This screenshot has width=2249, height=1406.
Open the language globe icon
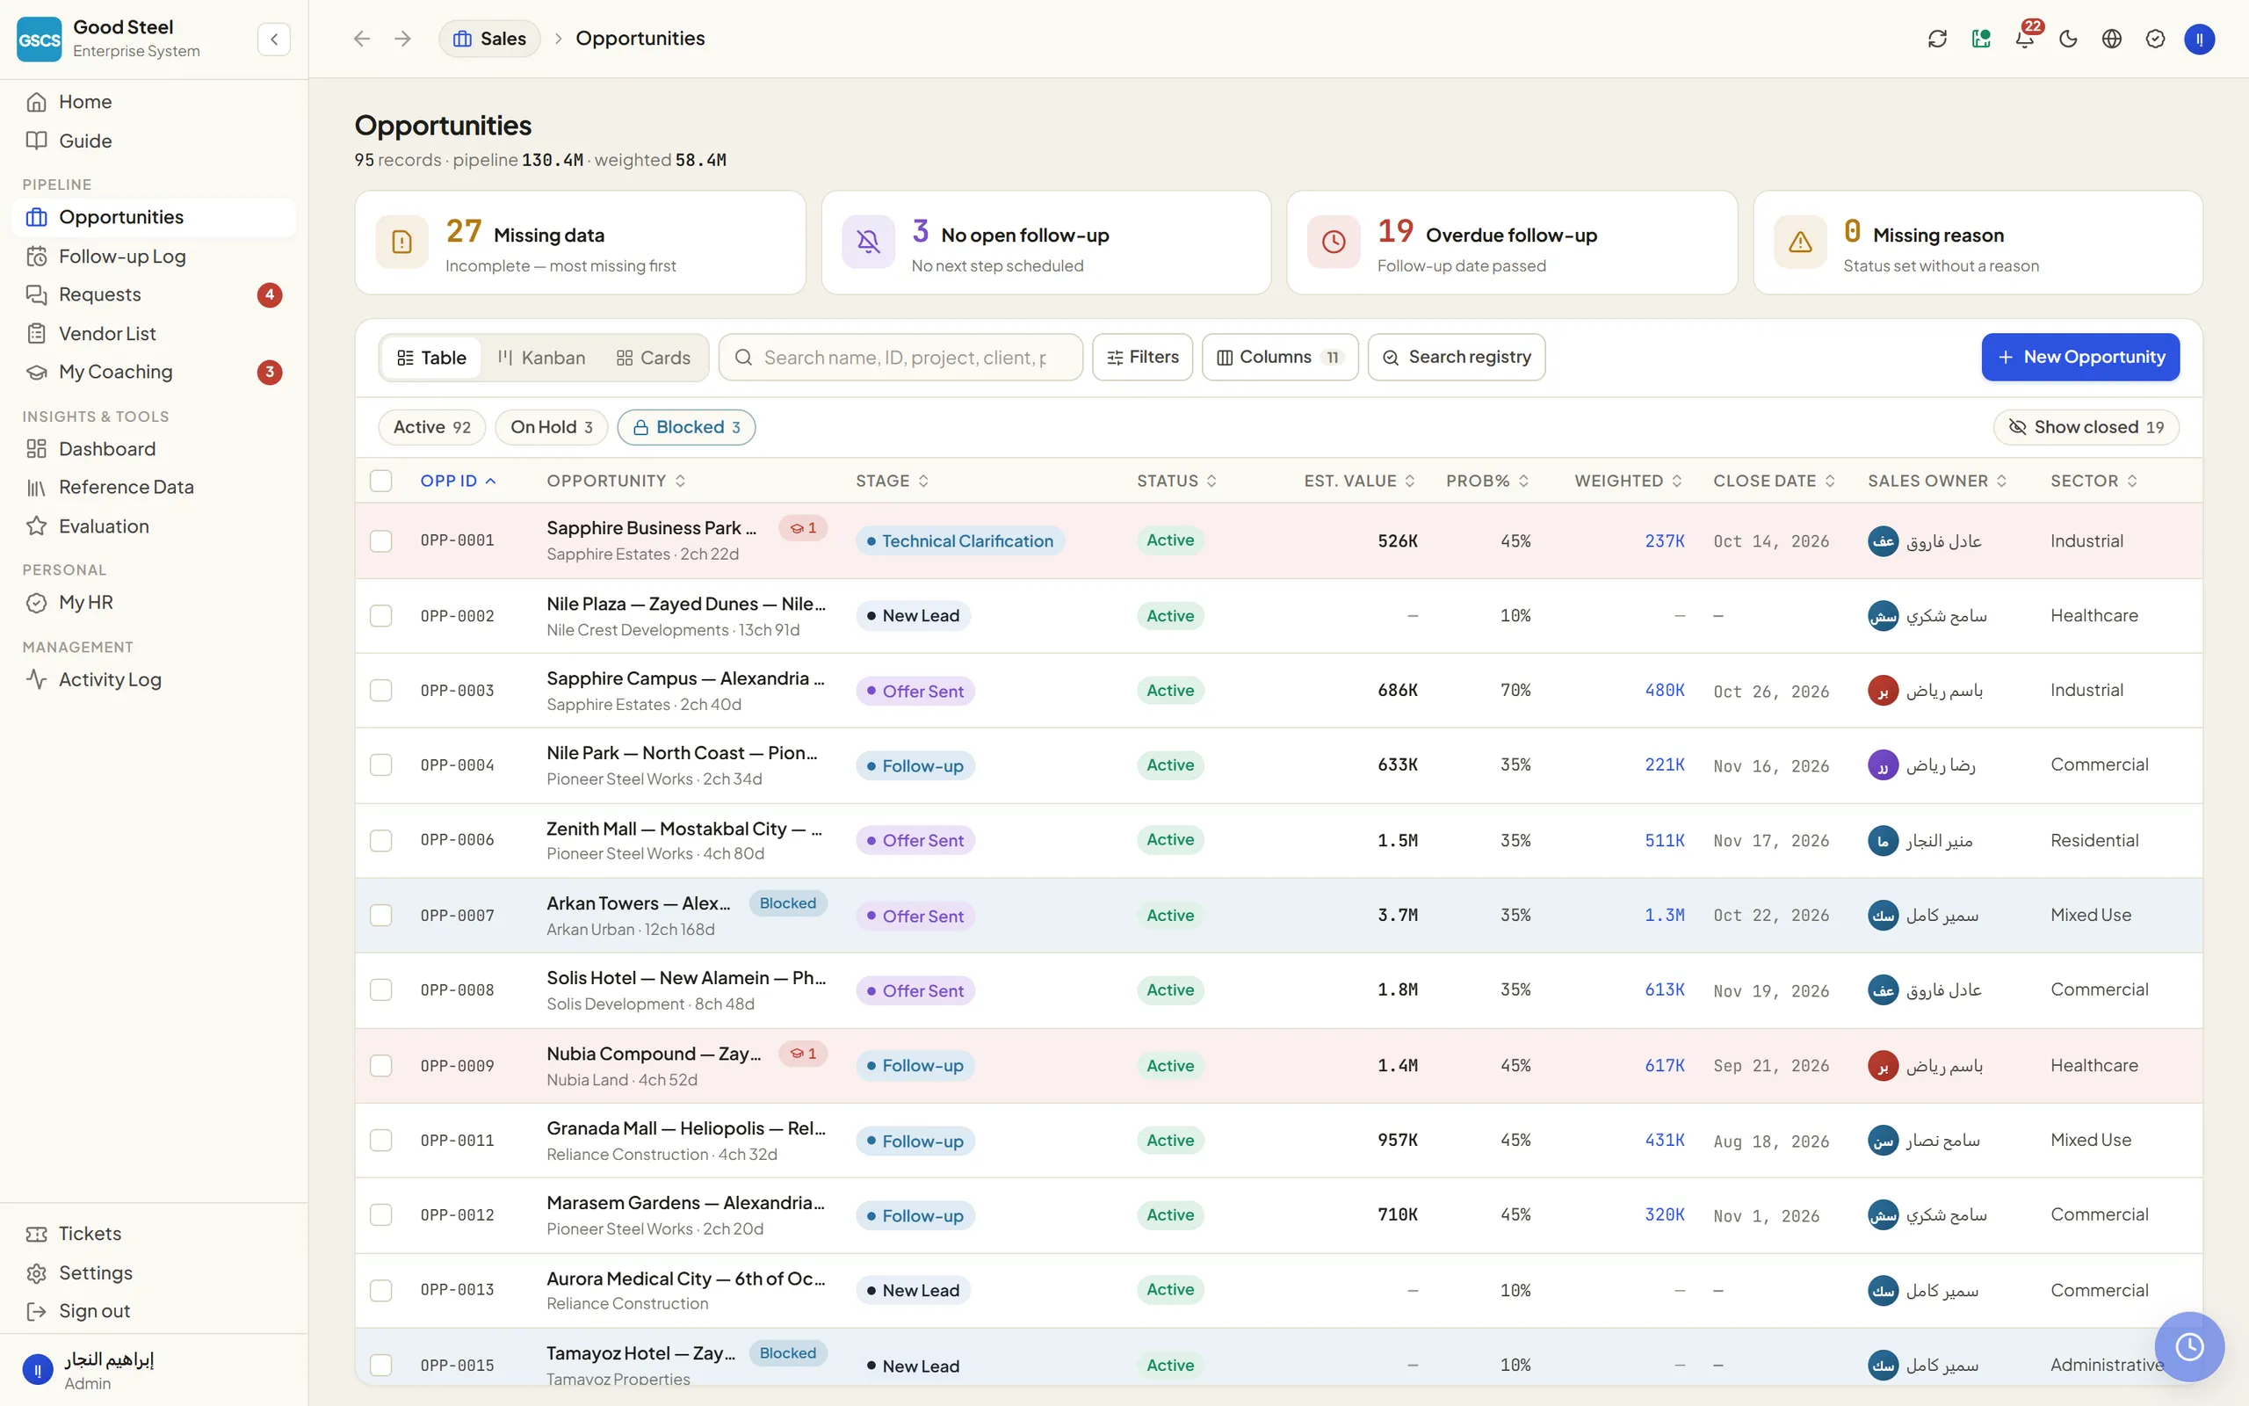click(2111, 39)
